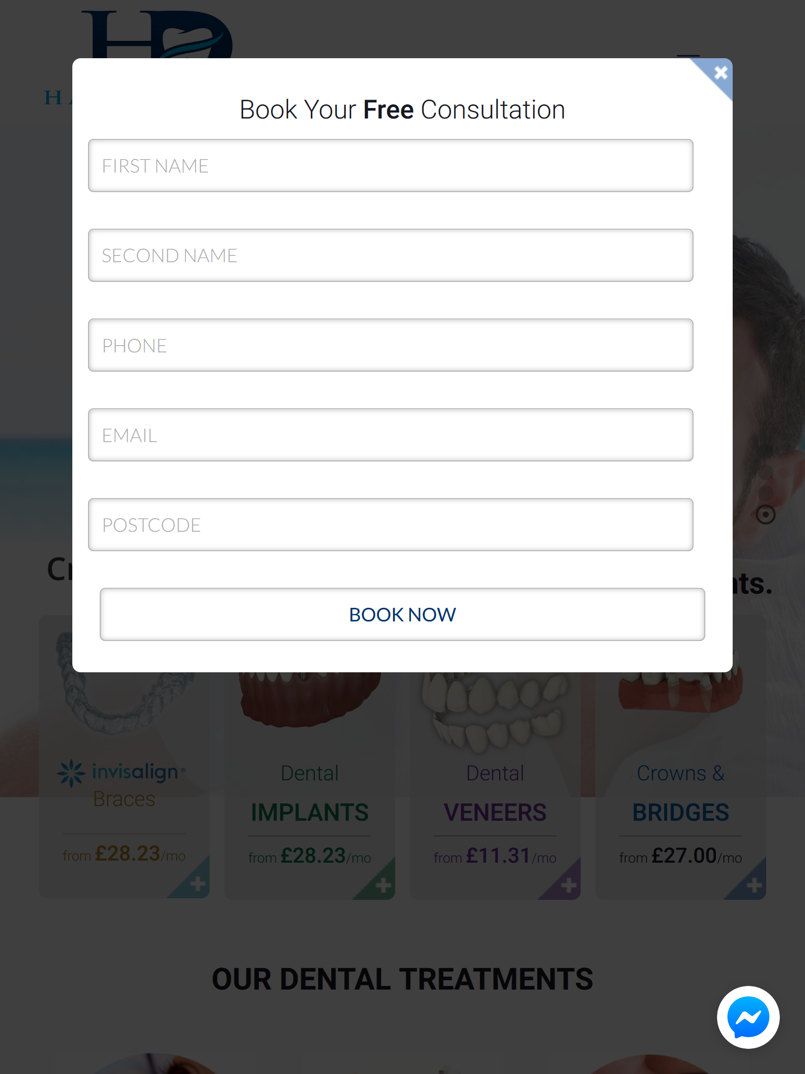
Task: Click the plus icon on Invisalign Braces card
Action: (x=197, y=884)
